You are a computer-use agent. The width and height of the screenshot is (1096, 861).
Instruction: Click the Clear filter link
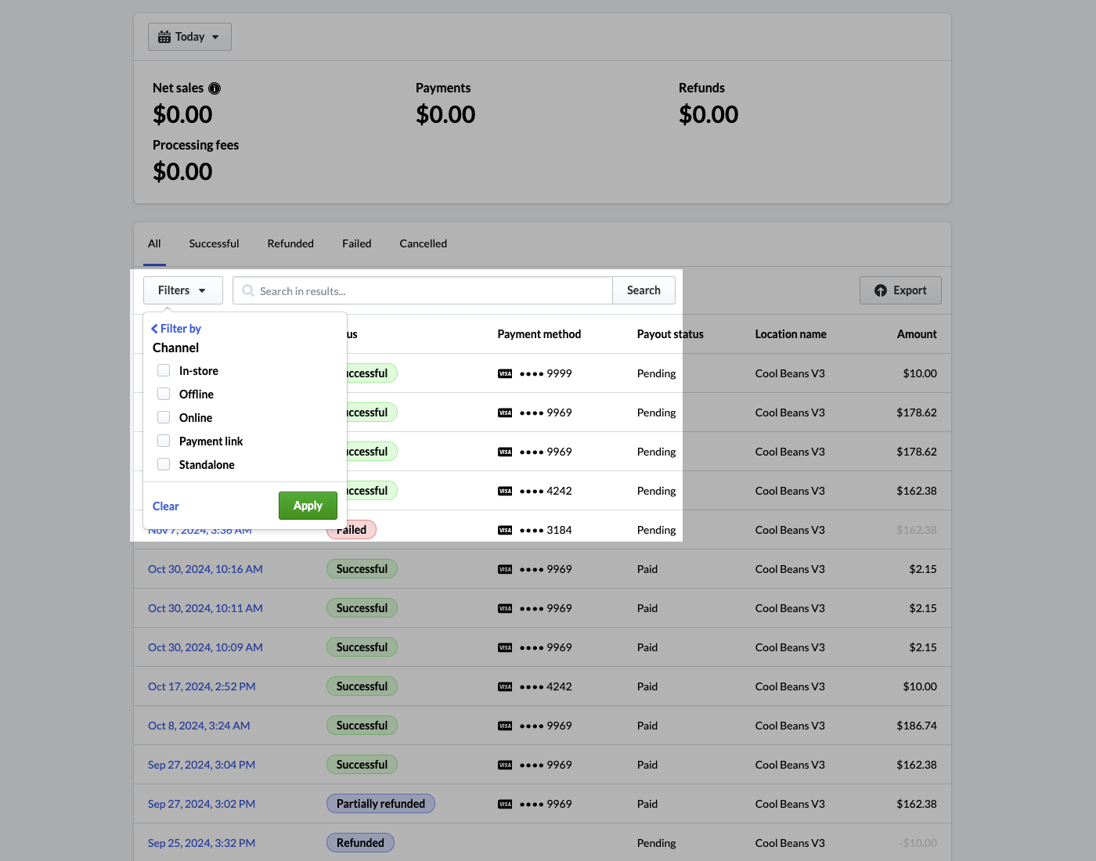(x=165, y=506)
